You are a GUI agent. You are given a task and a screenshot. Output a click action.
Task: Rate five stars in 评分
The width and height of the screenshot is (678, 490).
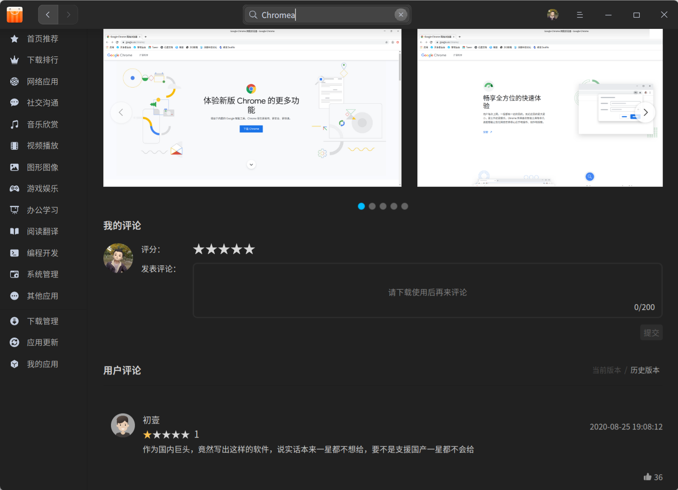249,249
